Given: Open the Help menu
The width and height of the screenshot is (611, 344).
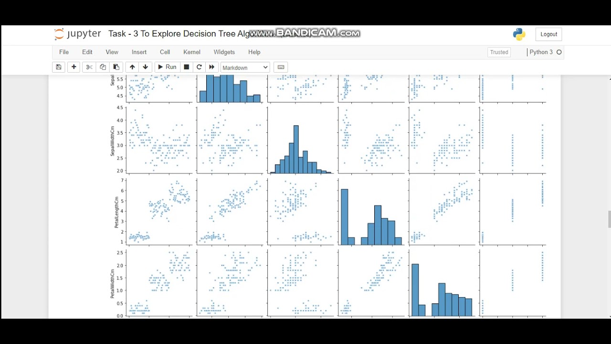Looking at the screenshot, I should [x=254, y=52].
